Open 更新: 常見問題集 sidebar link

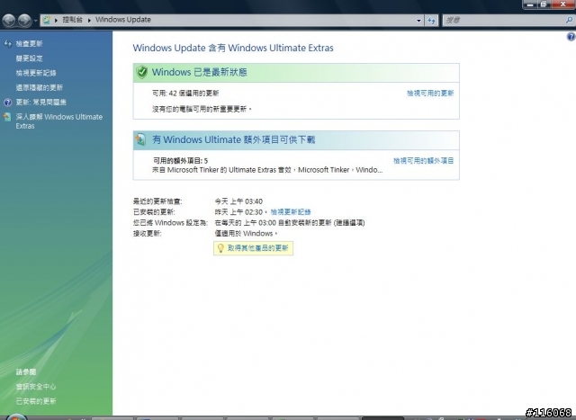point(41,103)
